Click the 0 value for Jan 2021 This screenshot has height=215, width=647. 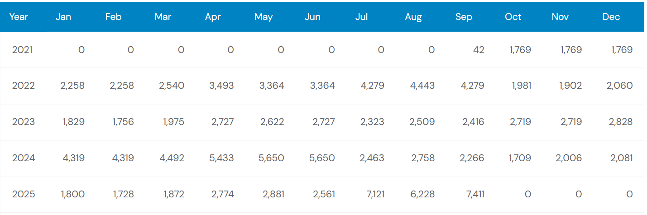(x=81, y=50)
